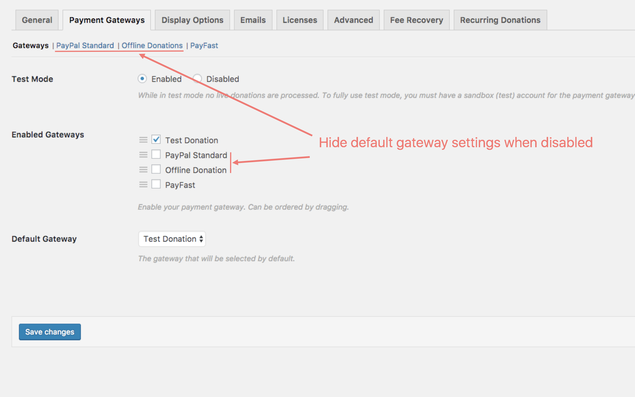
Task: Uncheck the Test Donation gateway
Action: pos(156,139)
